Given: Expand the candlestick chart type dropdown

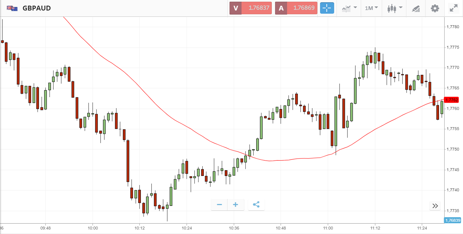Looking at the screenshot, I should click(395, 8).
